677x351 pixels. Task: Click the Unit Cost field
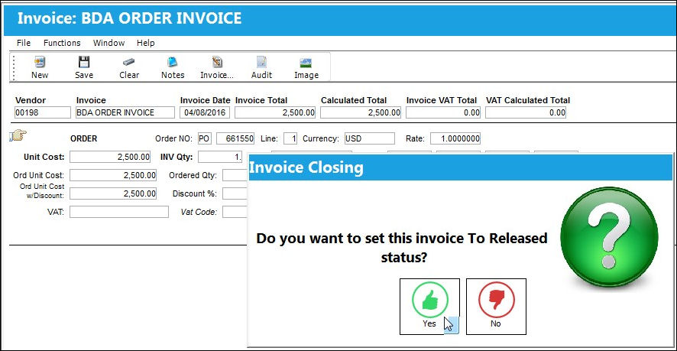(x=110, y=157)
